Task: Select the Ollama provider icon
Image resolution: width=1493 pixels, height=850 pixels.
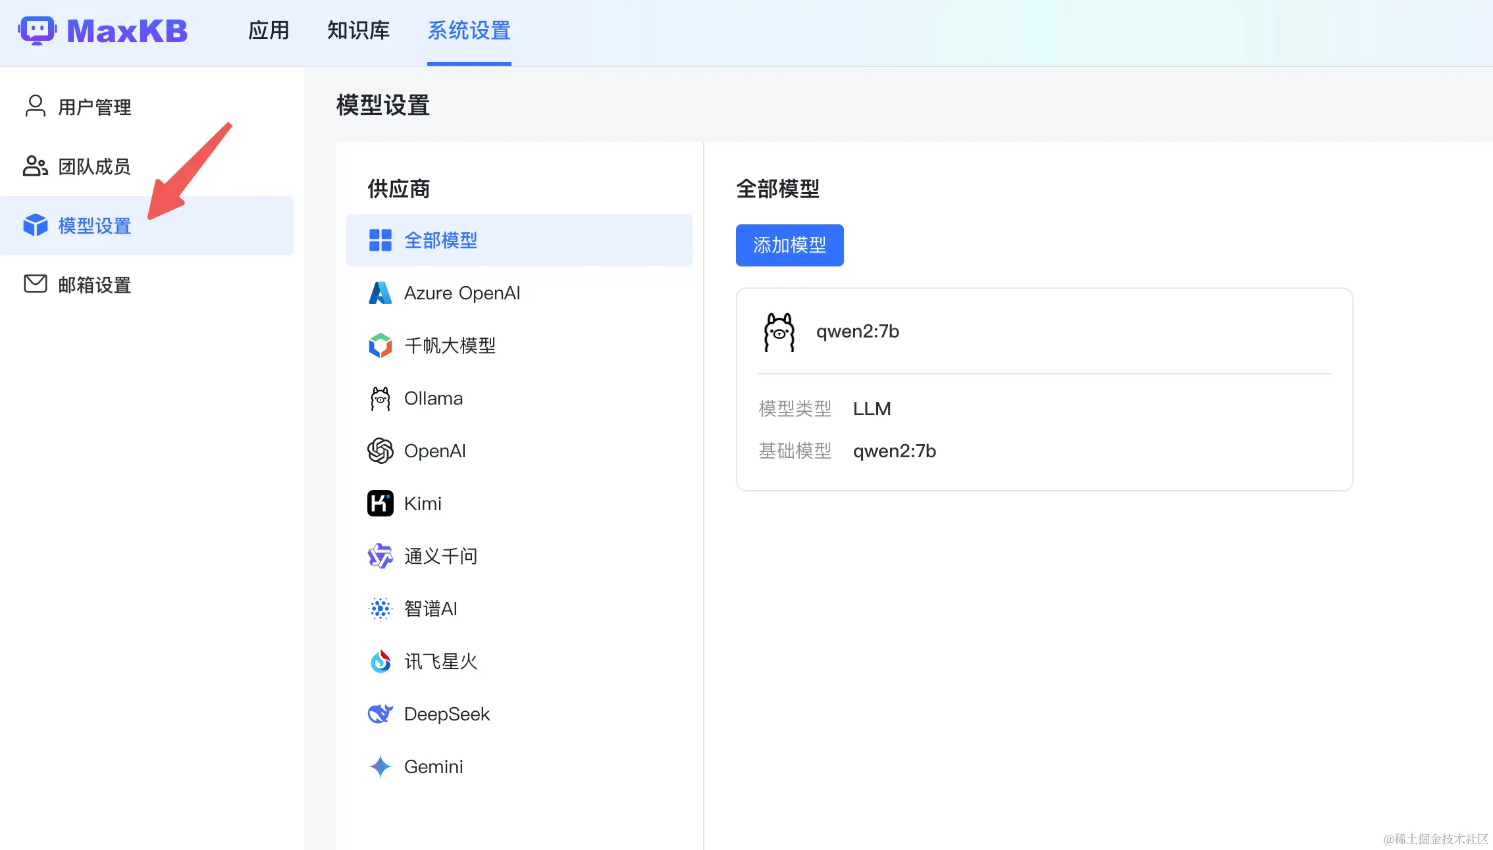Action: [x=380, y=398]
